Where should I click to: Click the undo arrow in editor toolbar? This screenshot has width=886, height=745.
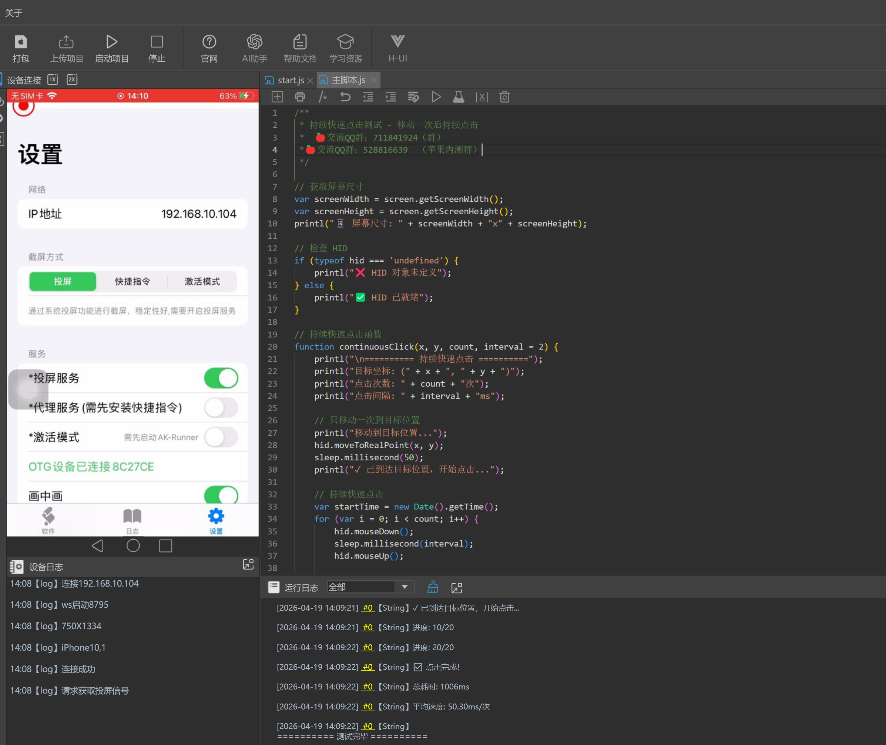[345, 97]
